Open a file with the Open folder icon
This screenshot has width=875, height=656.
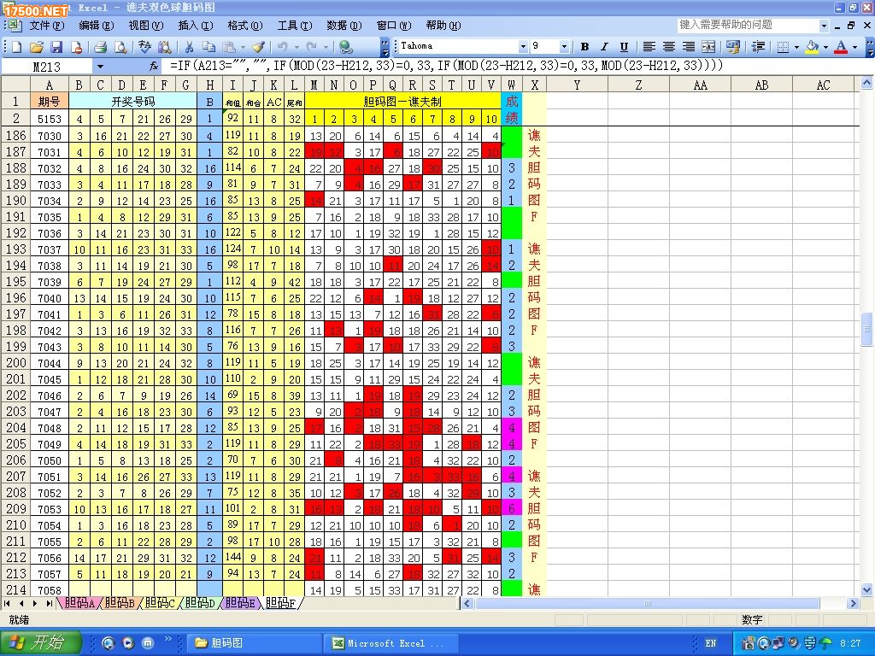point(36,47)
